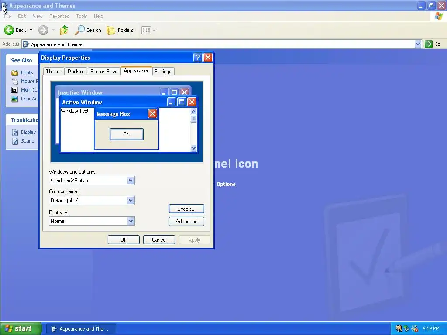Switch to the Desktop tab
The height and width of the screenshot is (335, 447).
tap(76, 72)
